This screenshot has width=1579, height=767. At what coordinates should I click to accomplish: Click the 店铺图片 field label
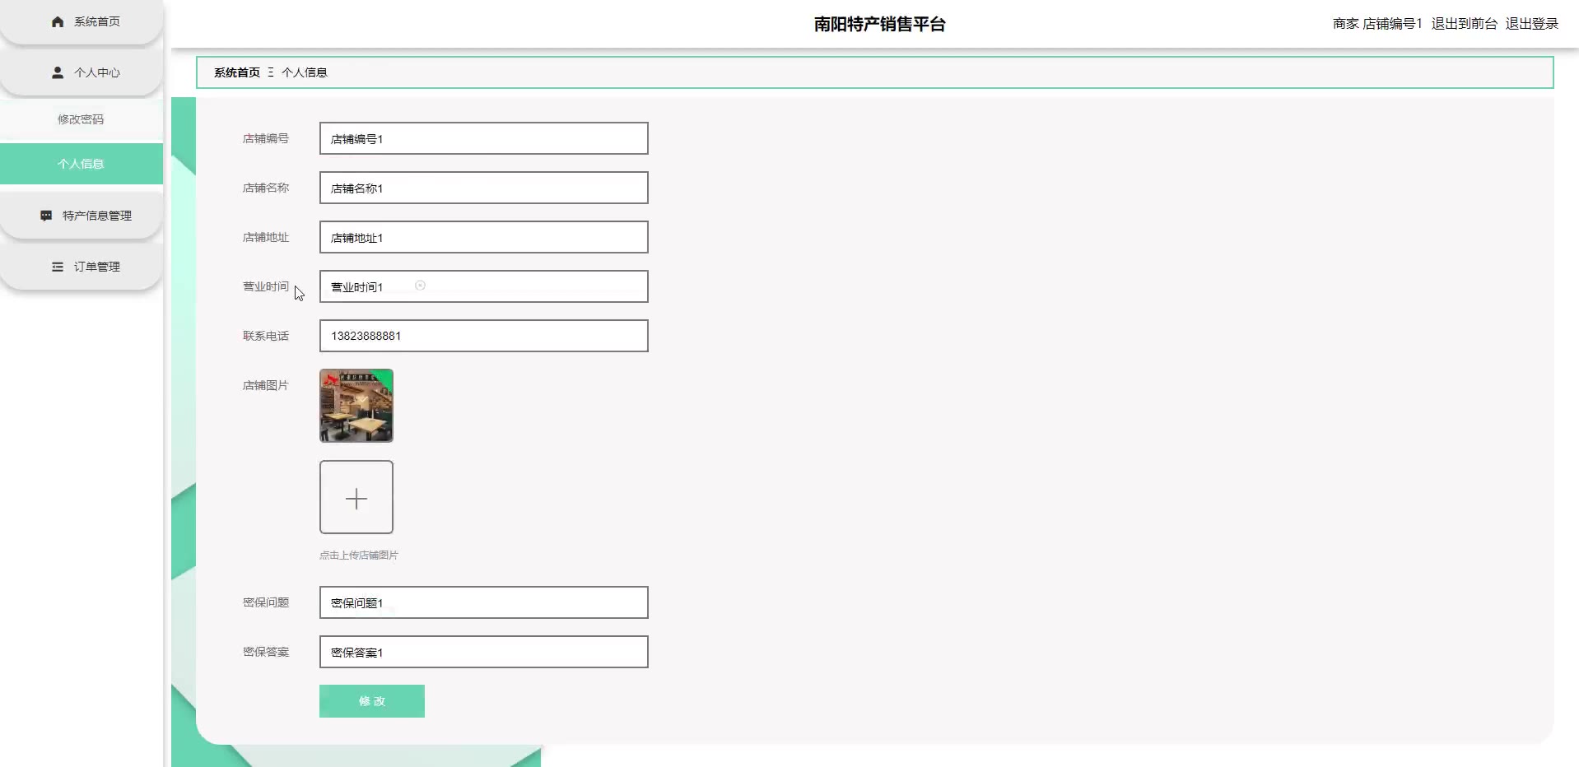point(266,385)
